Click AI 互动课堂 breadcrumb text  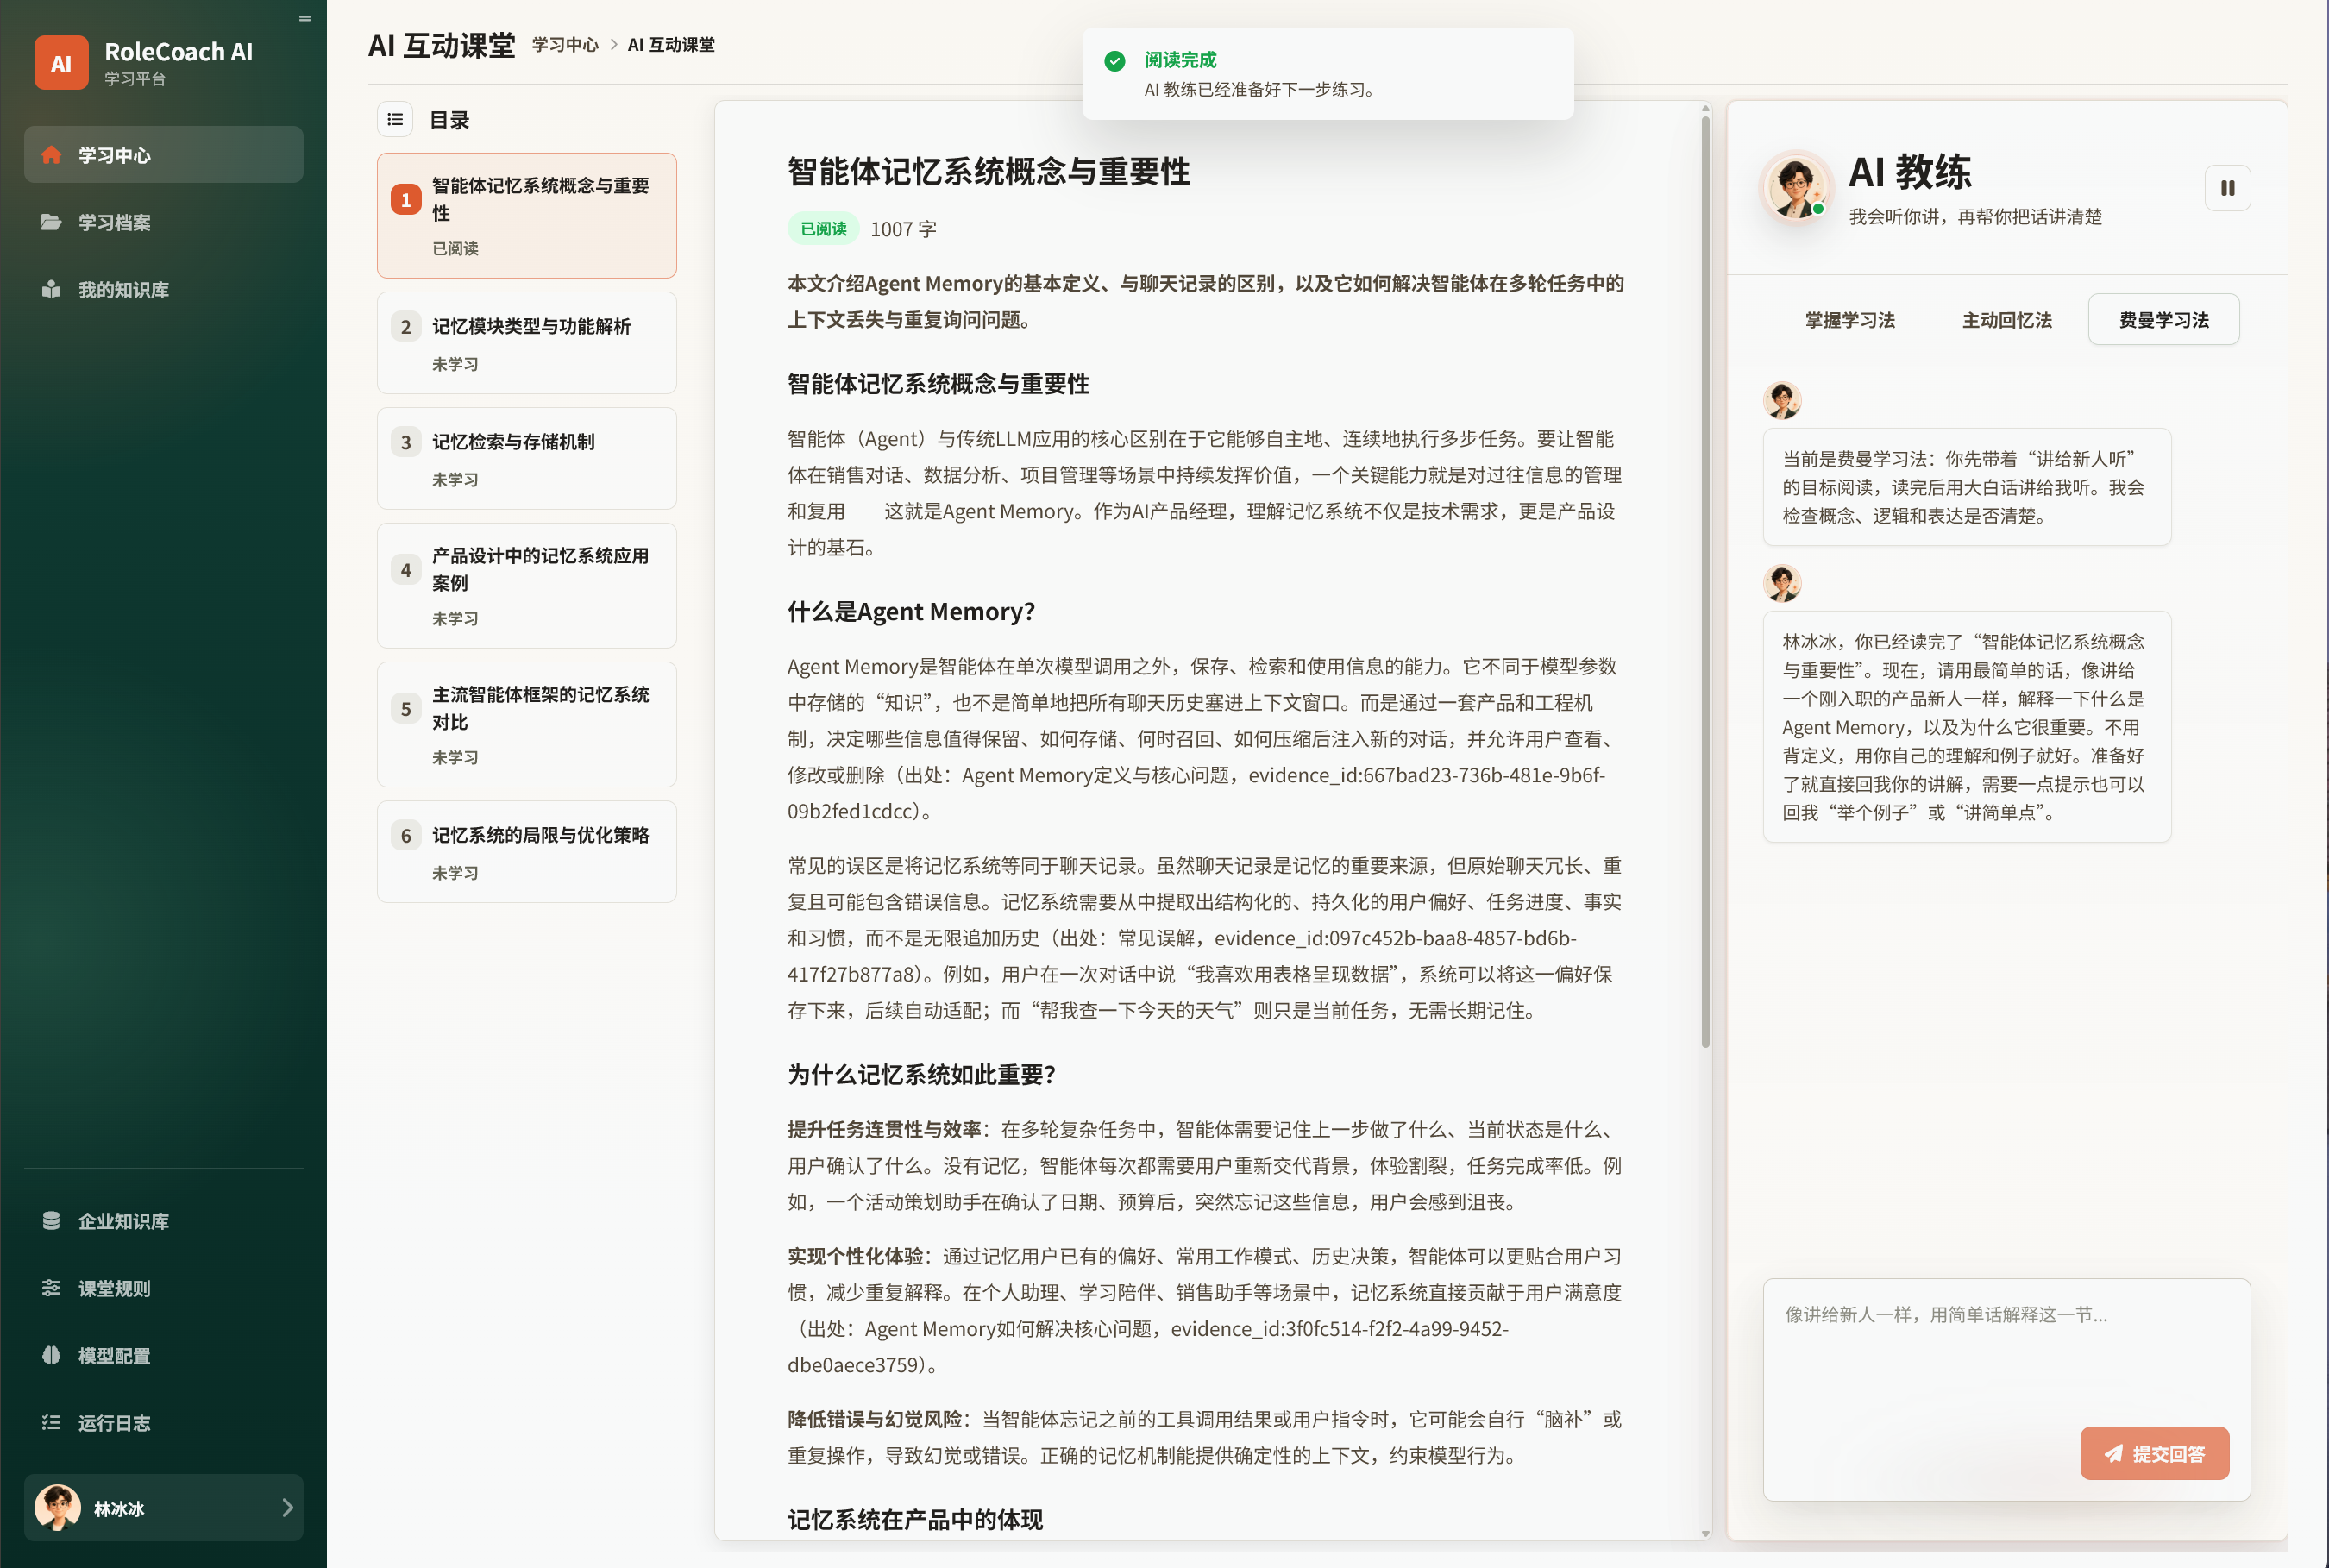(x=671, y=45)
